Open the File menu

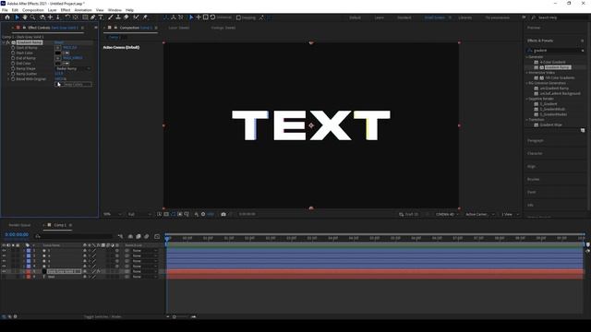[5, 10]
